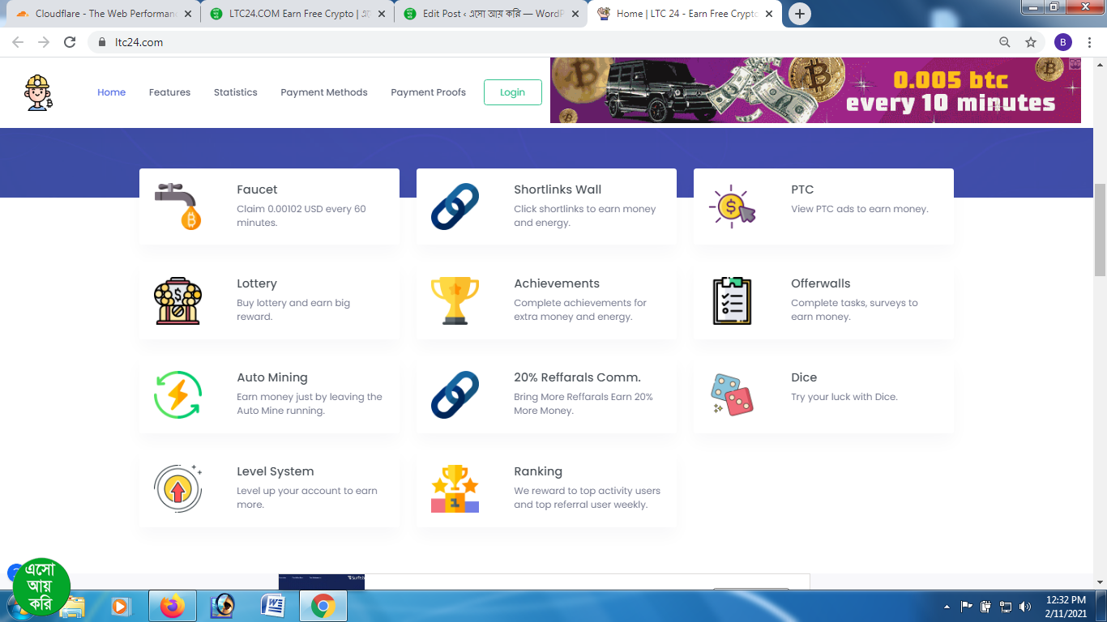Open Payment Proofs link
Viewport: 1107px width, 622px height.
[428, 92]
